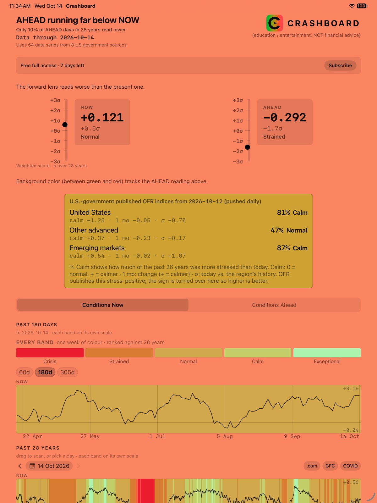
Task: Click 'AHEAD running far below NOW' headline
Action: 78,20
